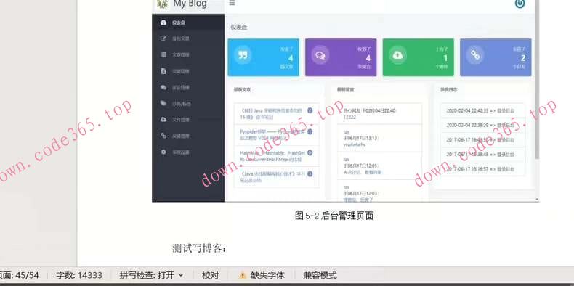
Task: Click the My Blog logo image
Action: (162, 4)
